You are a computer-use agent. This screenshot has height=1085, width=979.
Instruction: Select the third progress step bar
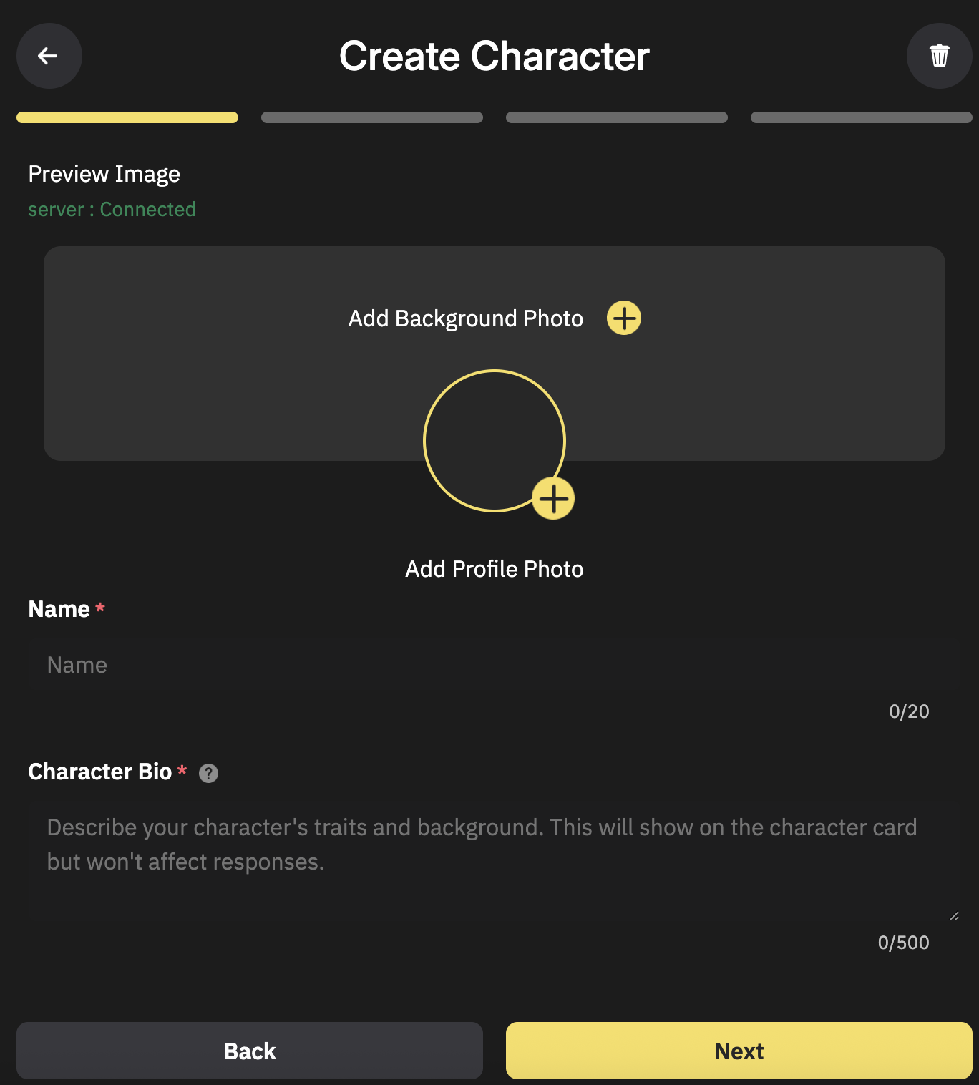[617, 117]
